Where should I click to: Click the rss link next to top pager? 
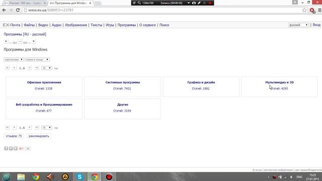(56, 68)
